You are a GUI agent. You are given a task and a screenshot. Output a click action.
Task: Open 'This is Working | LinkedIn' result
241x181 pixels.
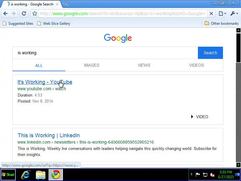click(x=49, y=135)
